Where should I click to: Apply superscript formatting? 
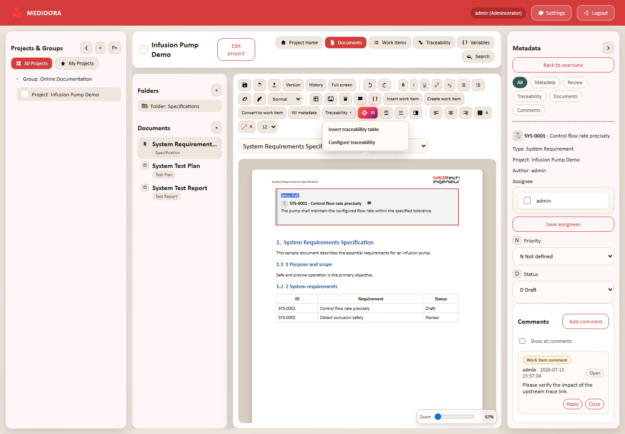(x=437, y=85)
